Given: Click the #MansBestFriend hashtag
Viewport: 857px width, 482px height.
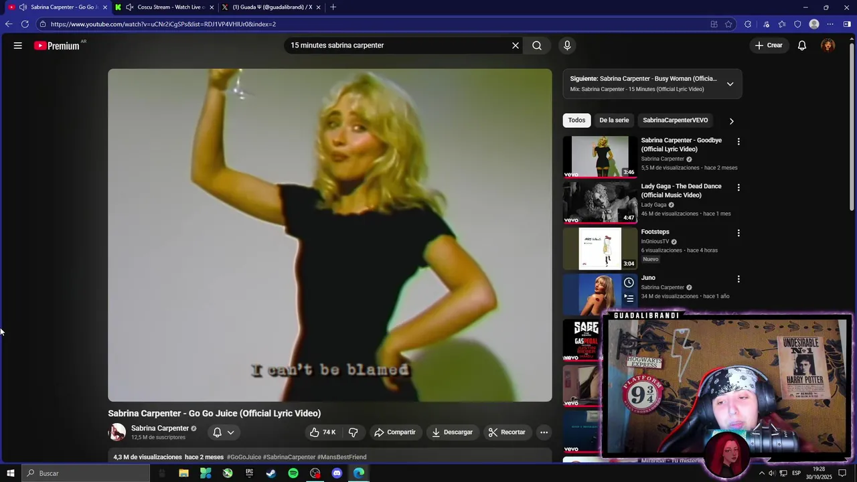Looking at the screenshot, I should coord(341,457).
